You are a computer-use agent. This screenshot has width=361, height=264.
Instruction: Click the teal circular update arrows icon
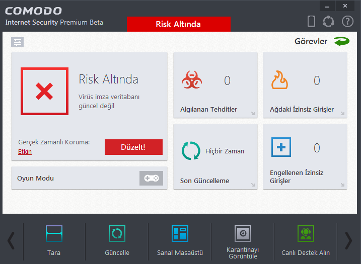[x=191, y=151]
